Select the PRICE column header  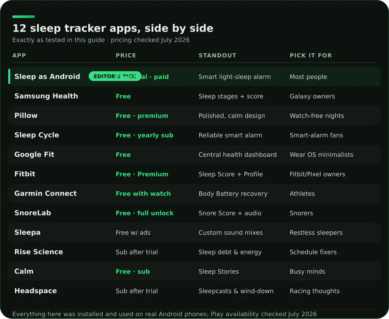click(x=126, y=55)
